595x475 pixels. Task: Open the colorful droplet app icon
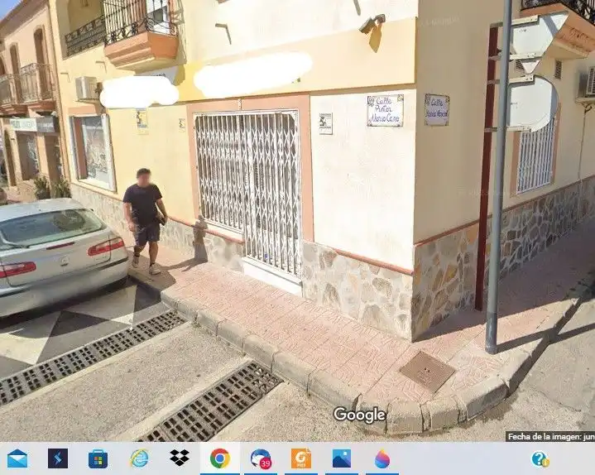[382, 458]
